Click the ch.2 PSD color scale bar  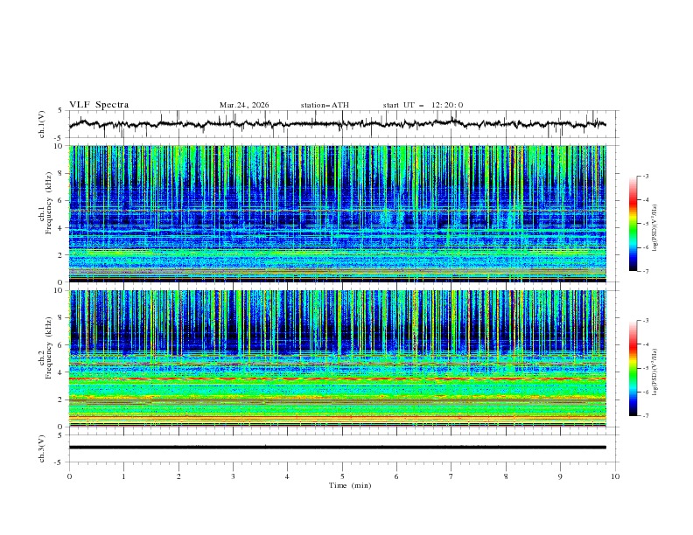tap(633, 368)
